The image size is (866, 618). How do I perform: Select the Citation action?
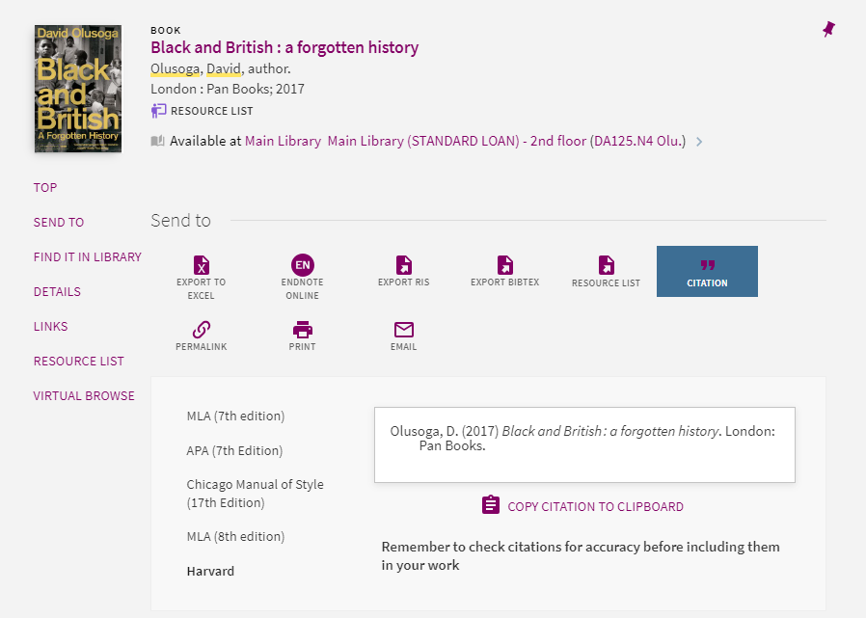pos(707,272)
